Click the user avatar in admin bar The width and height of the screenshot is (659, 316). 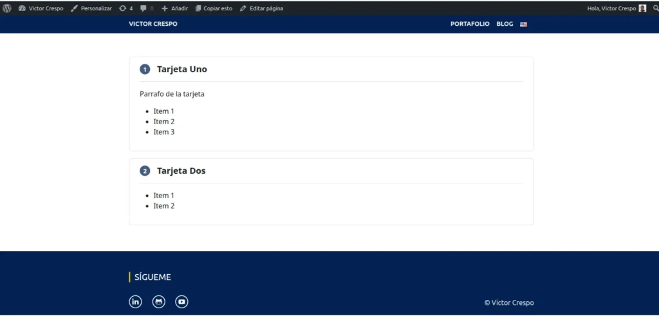[642, 8]
